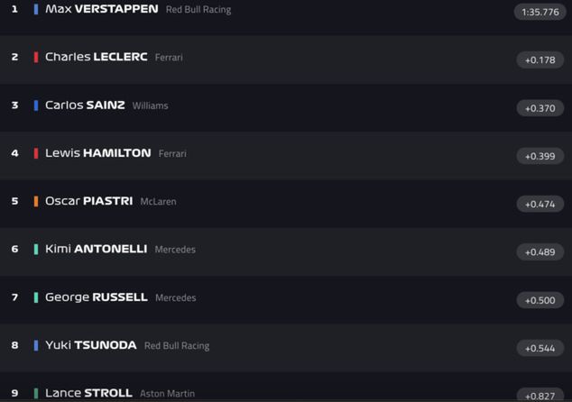The width and height of the screenshot is (572, 402).
Task: Click Yuki Tsunoda's name
Action: (x=90, y=345)
